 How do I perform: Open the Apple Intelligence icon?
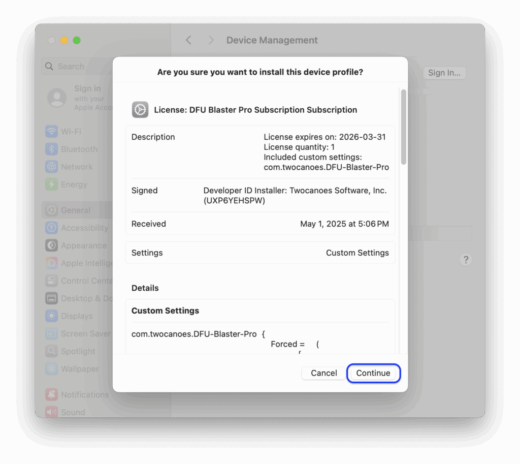click(51, 263)
